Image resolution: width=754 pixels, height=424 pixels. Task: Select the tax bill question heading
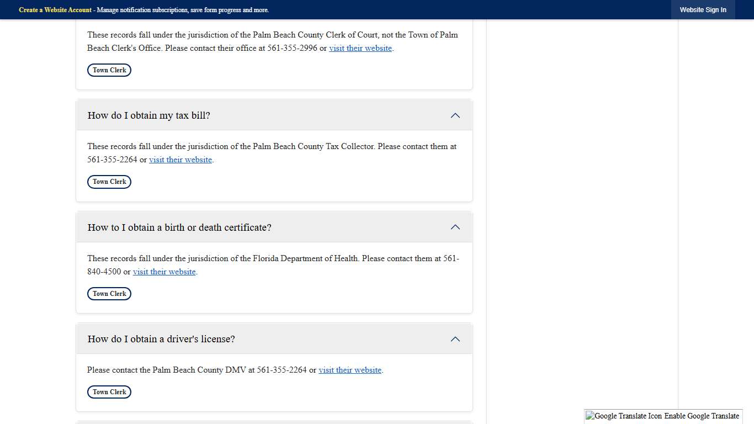coord(148,115)
